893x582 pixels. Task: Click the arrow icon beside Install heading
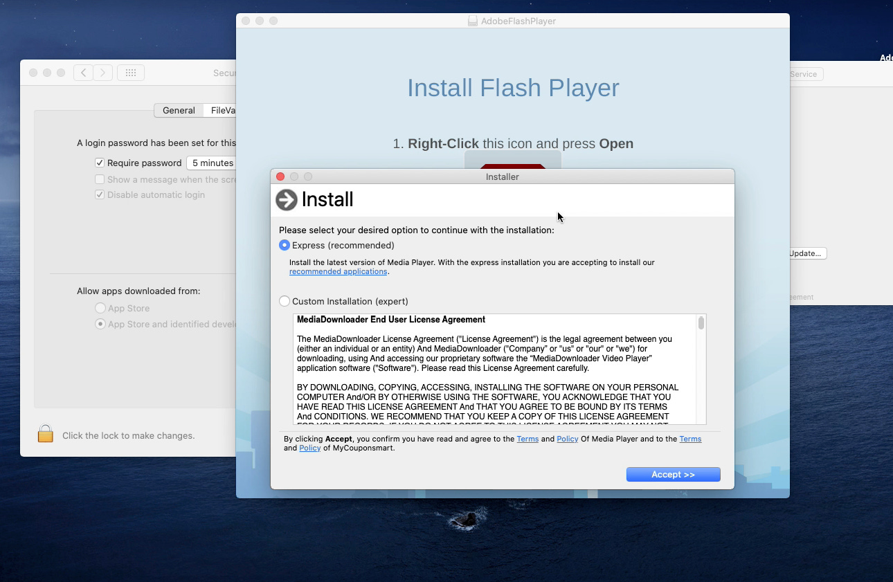[286, 200]
